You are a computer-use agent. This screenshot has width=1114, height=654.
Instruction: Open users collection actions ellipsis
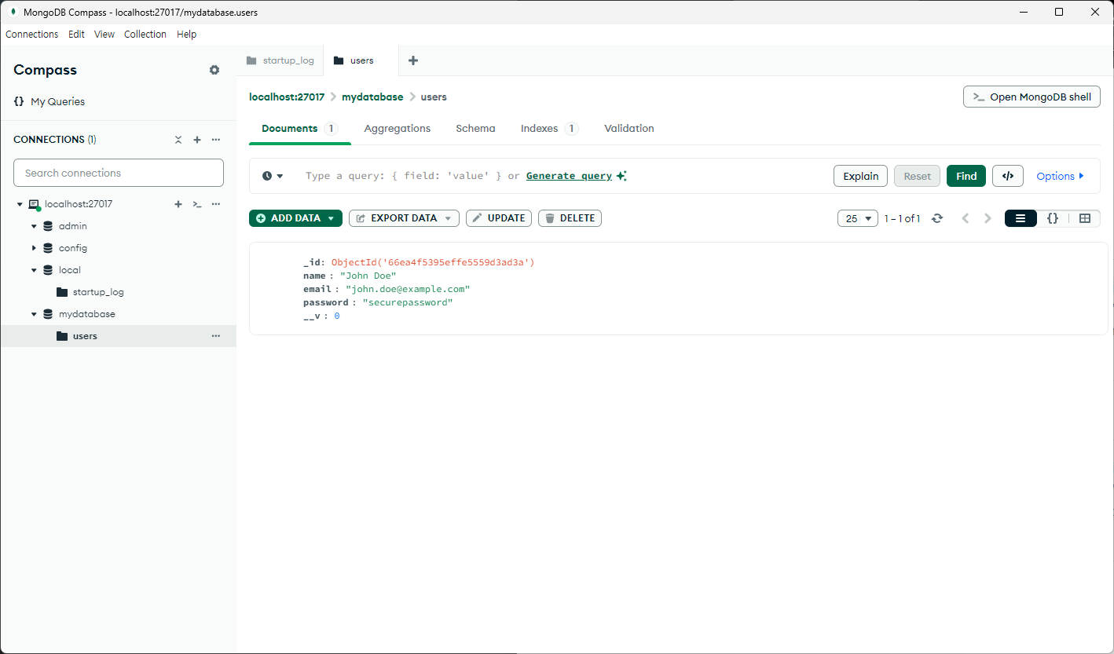tap(216, 336)
